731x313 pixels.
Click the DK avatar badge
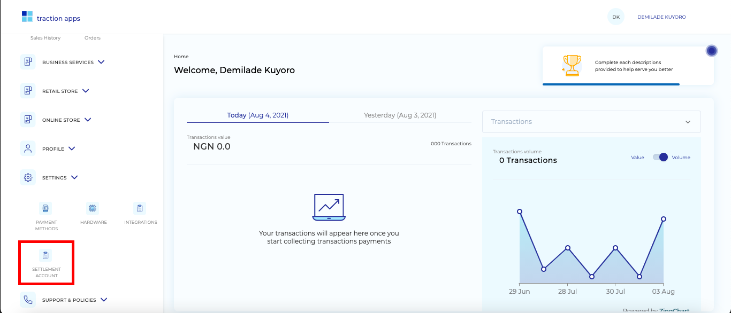[615, 16]
